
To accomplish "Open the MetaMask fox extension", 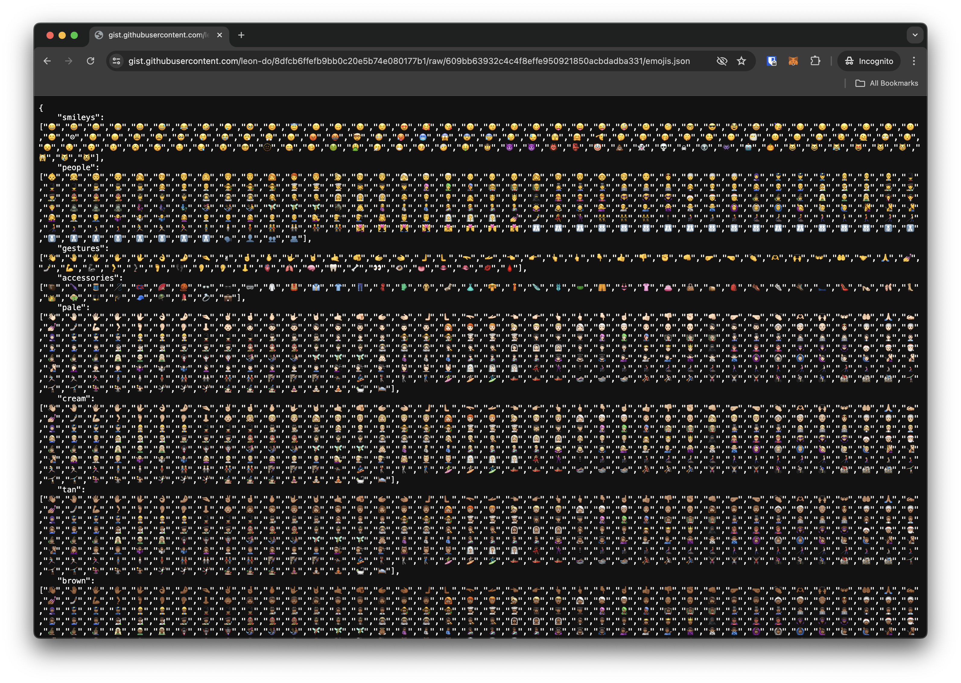I will coord(794,61).
